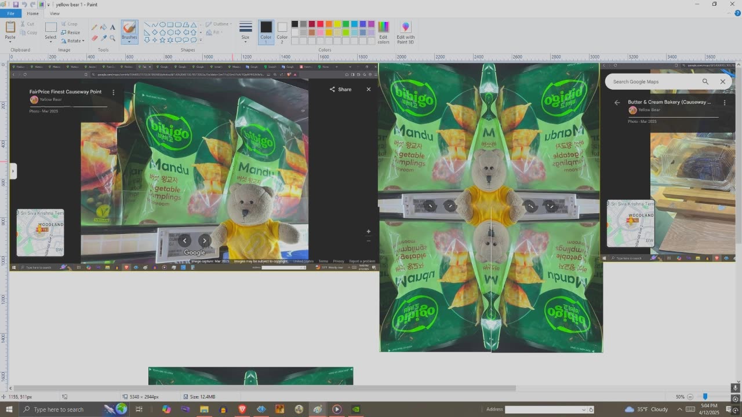The width and height of the screenshot is (742, 417).
Task: Click the Paste clipboard icon
Action: pyautogui.click(x=10, y=27)
